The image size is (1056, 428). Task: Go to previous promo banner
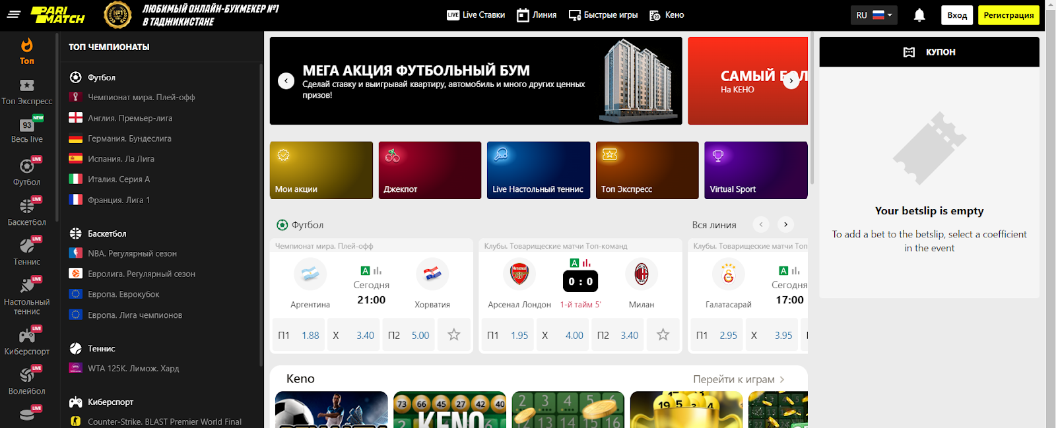(286, 80)
